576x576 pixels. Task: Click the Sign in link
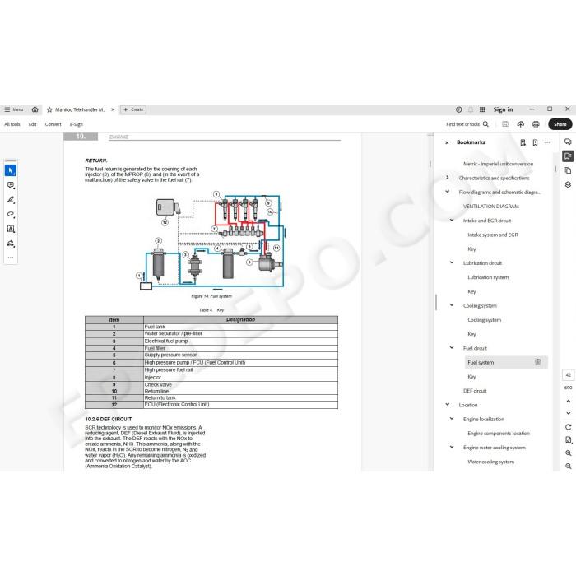(x=503, y=109)
